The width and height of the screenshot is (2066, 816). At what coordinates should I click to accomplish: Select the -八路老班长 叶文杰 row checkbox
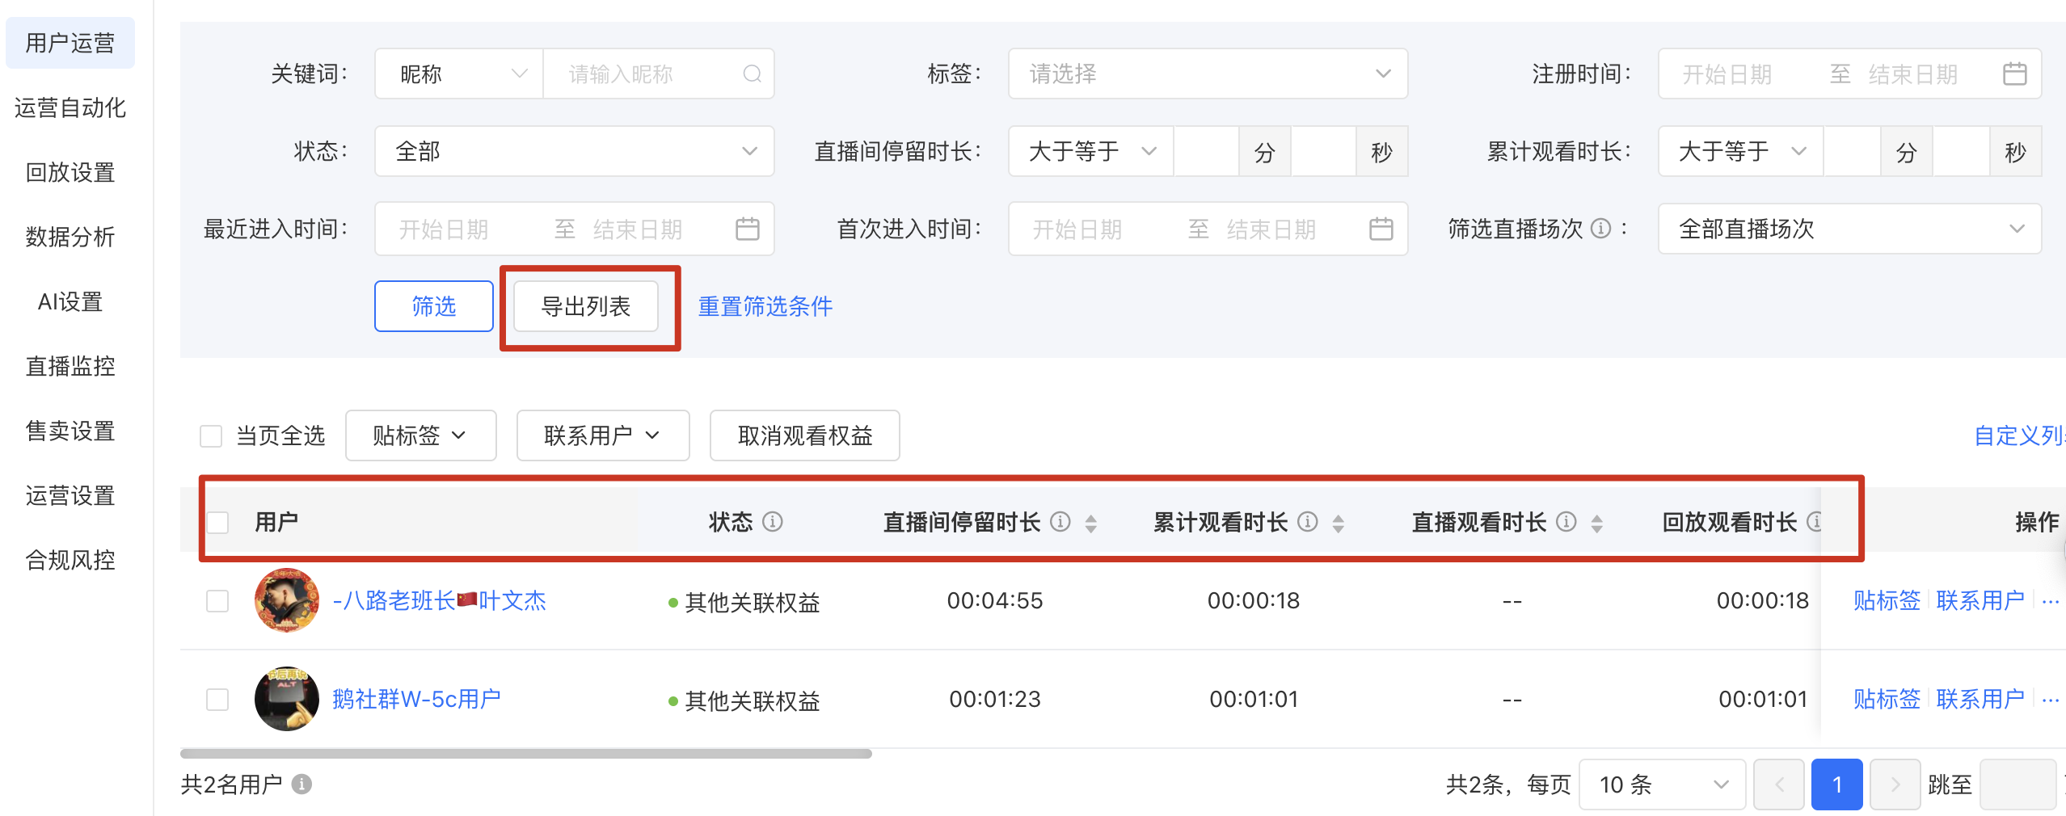tap(217, 601)
